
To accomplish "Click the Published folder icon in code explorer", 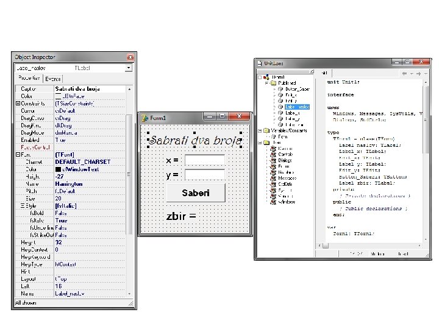I will click(x=273, y=83).
